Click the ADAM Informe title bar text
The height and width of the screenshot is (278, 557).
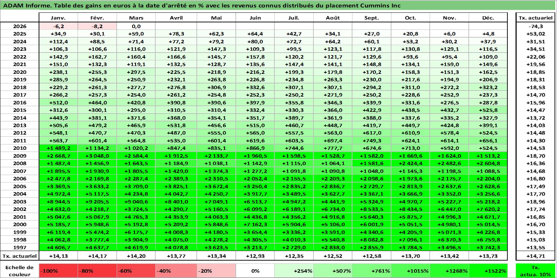(x=202, y=5)
